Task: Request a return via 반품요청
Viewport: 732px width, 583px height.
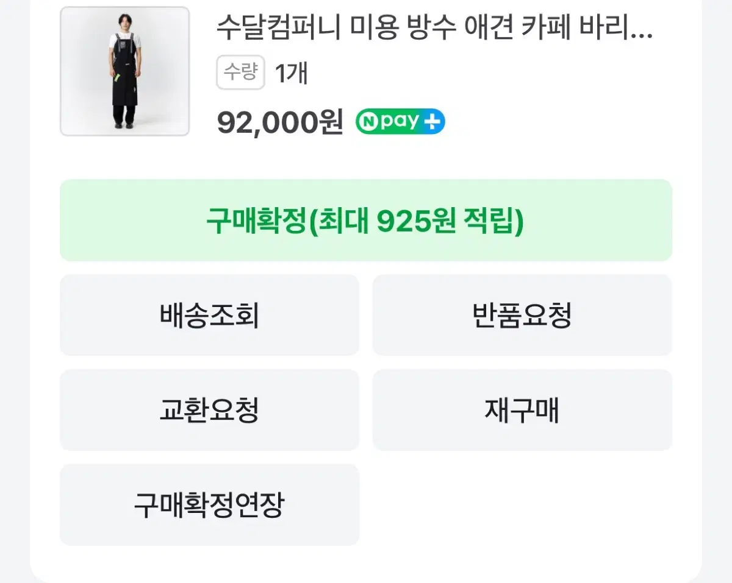Action: pos(523,315)
